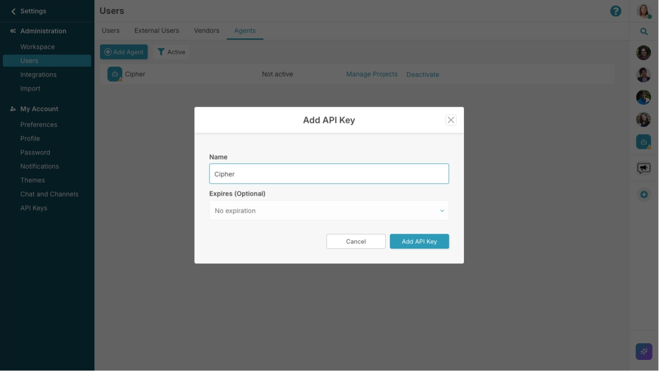Close the Add API Key dialog
The height and width of the screenshot is (371, 659).
pyautogui.click(x=450, y=120)
